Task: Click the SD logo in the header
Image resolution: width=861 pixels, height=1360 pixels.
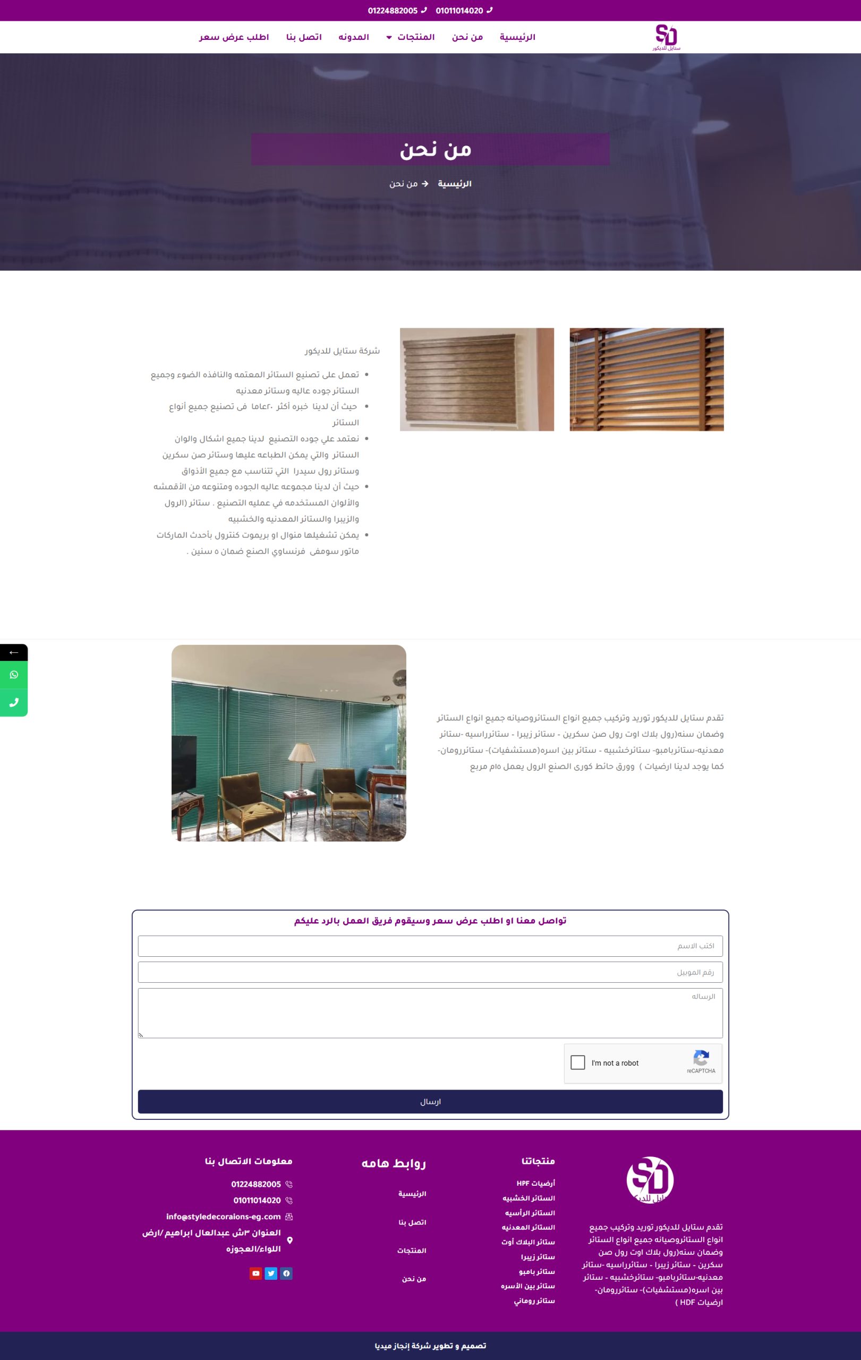Action: point(666,37)
